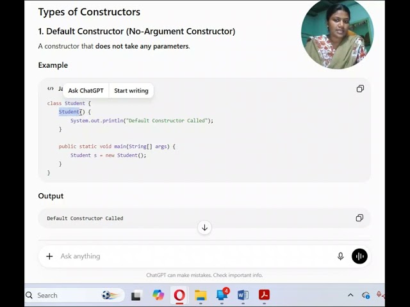Click 'does not take any parameters' text
This screenshot has height=307, width=410.
click(142, 46)
